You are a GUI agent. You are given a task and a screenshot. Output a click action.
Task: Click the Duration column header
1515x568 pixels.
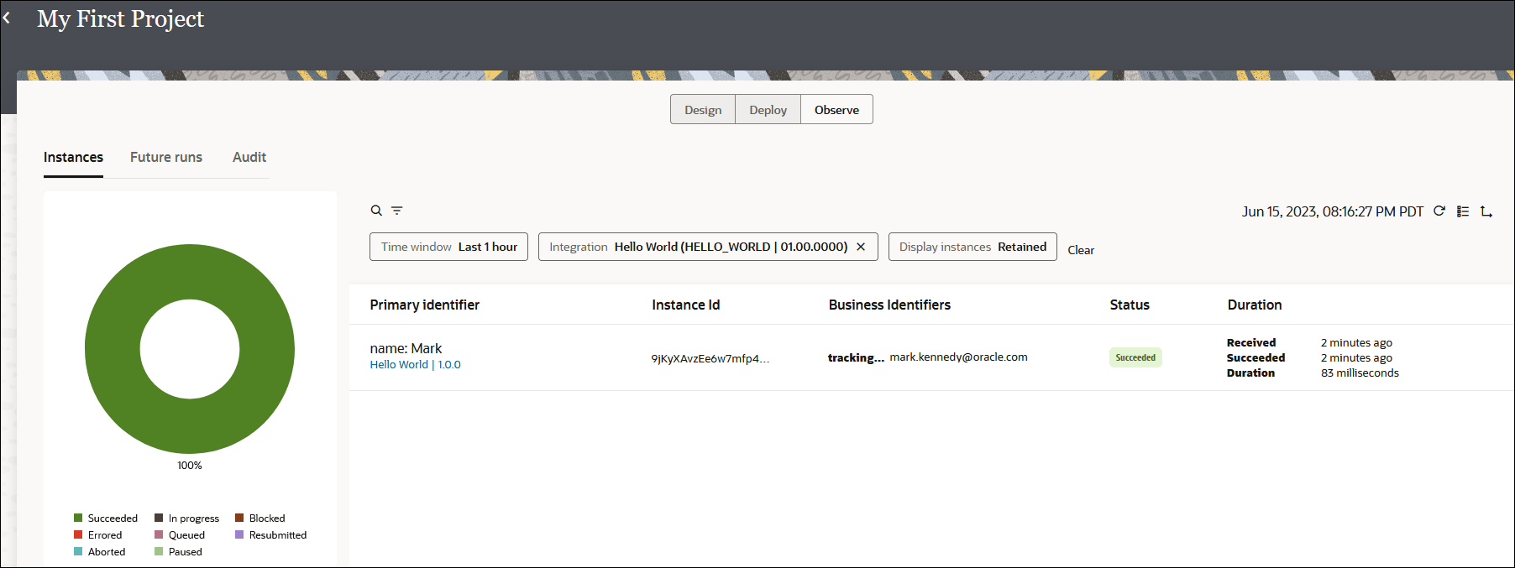click(1255, 305)
